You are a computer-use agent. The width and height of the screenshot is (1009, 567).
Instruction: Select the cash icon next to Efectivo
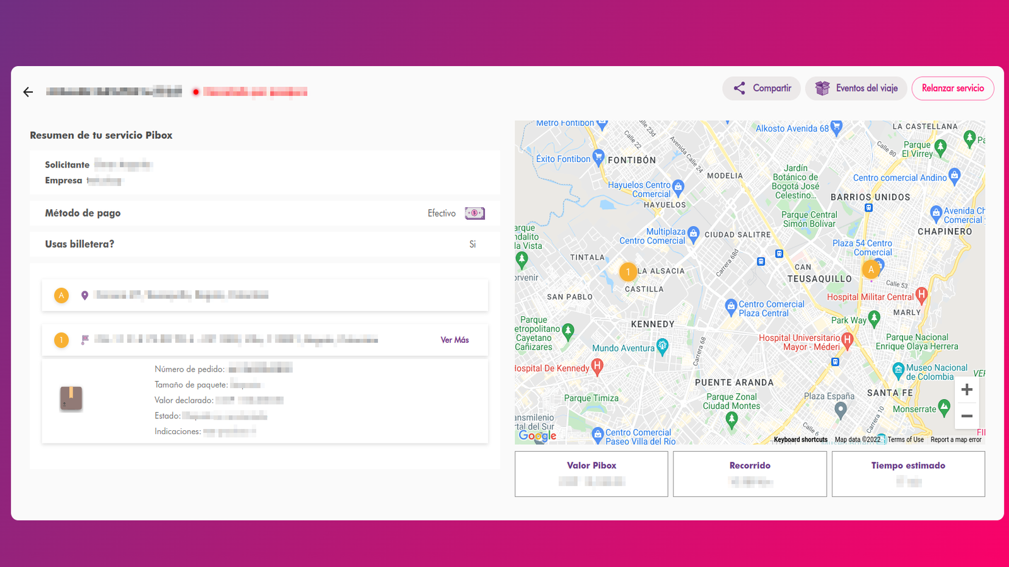click(475, 213)
